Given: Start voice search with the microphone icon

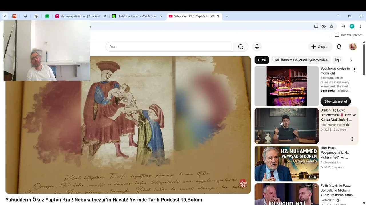Looking at the screenshot, I should click(257, 47).
